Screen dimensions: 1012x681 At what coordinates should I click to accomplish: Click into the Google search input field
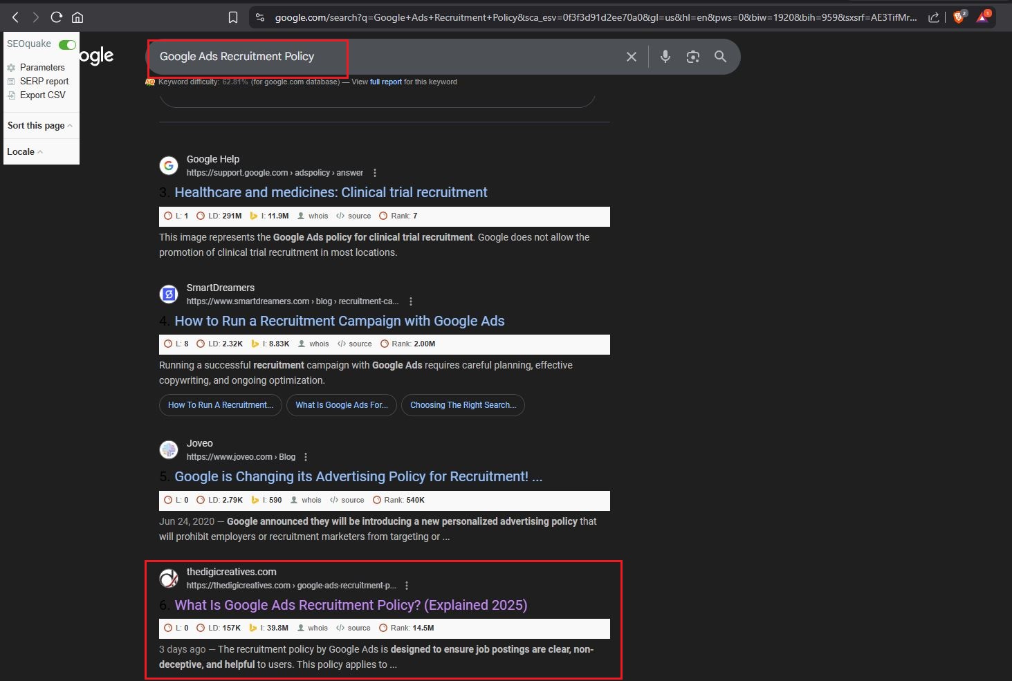387,57
